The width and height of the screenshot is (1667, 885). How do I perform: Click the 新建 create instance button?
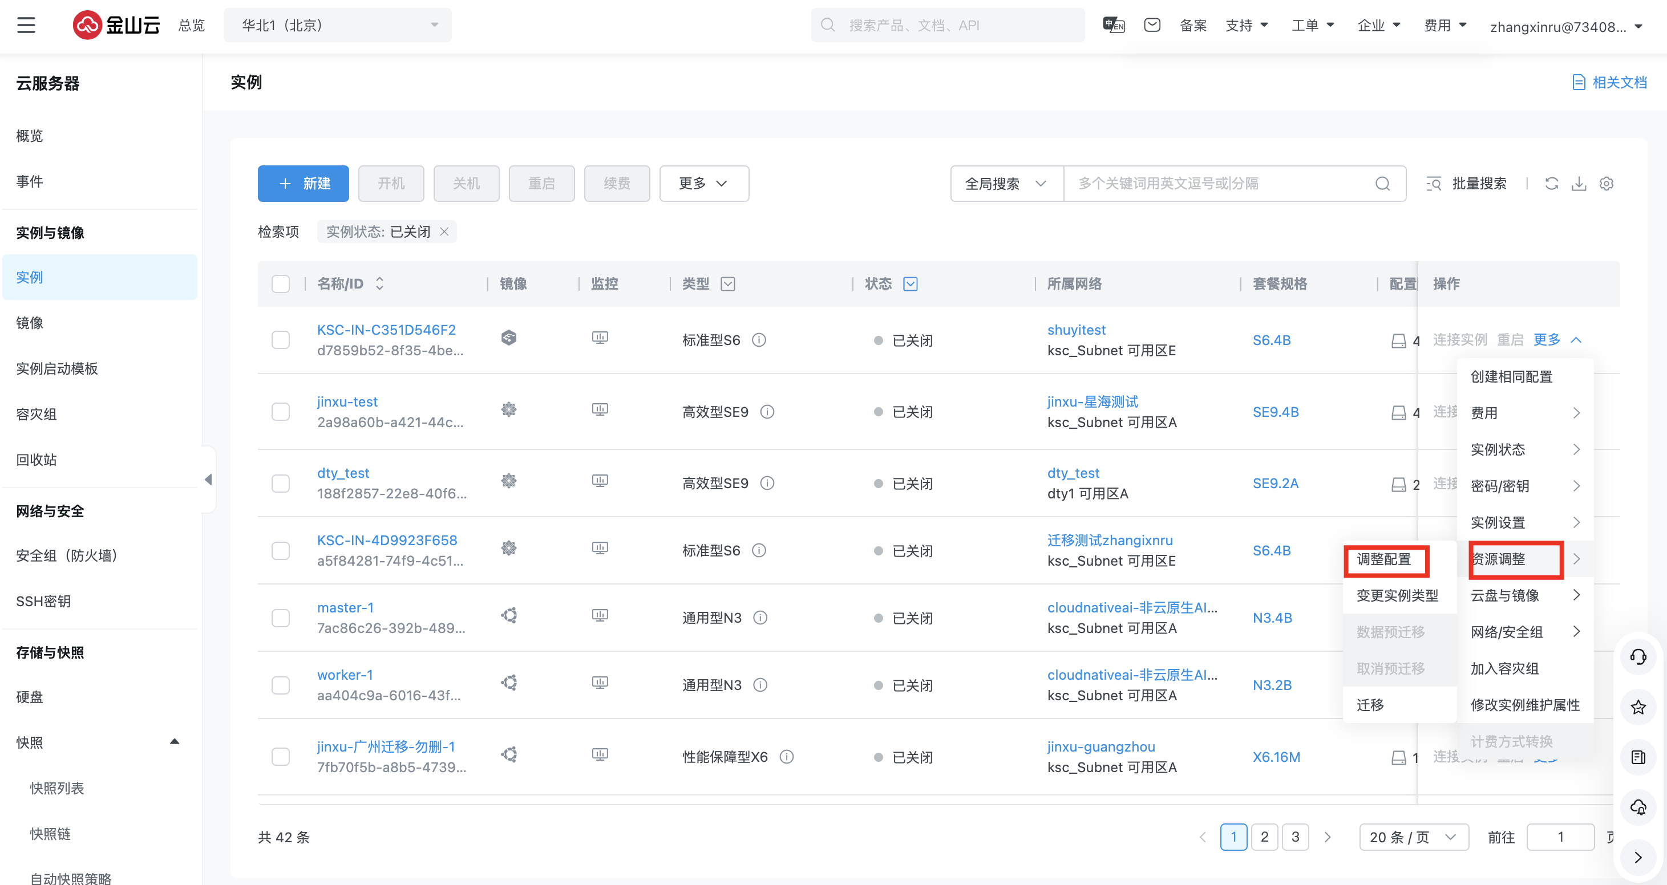coord(303,184)
